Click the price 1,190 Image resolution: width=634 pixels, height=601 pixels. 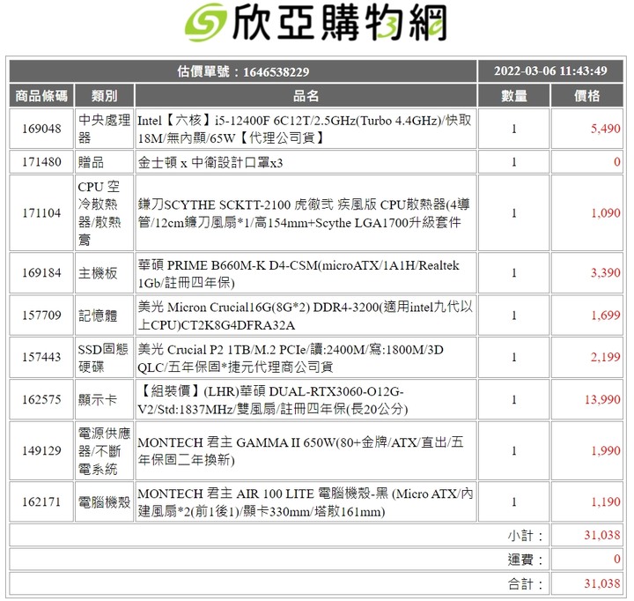[x=605, y=502]
